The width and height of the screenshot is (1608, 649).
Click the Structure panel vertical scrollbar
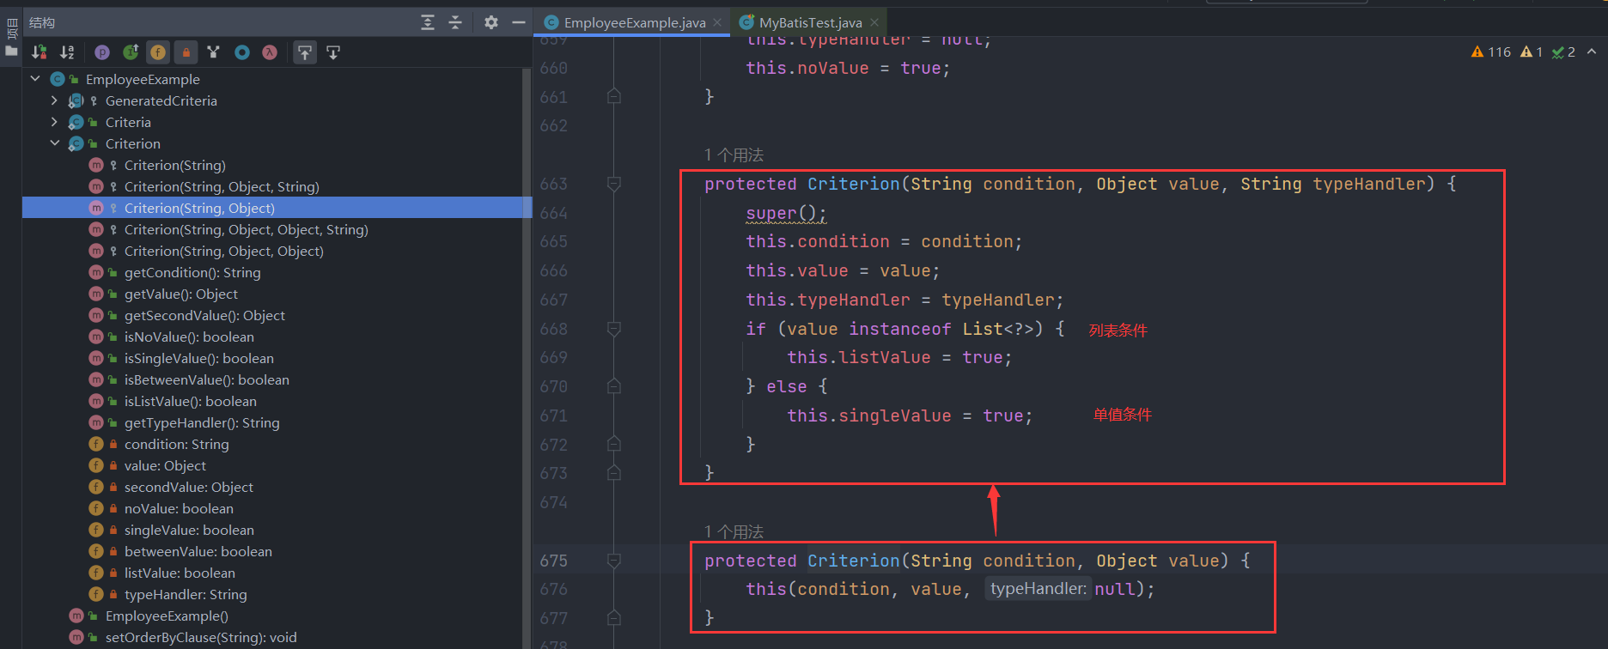click(x=527, y=358)
